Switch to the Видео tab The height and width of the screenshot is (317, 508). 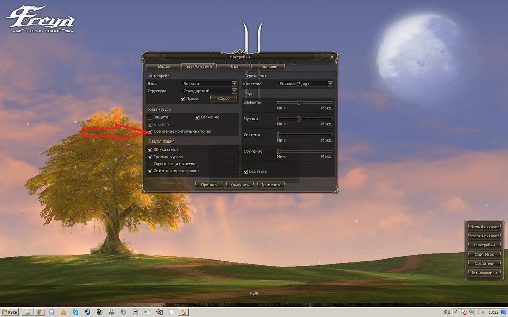[164, 66]
